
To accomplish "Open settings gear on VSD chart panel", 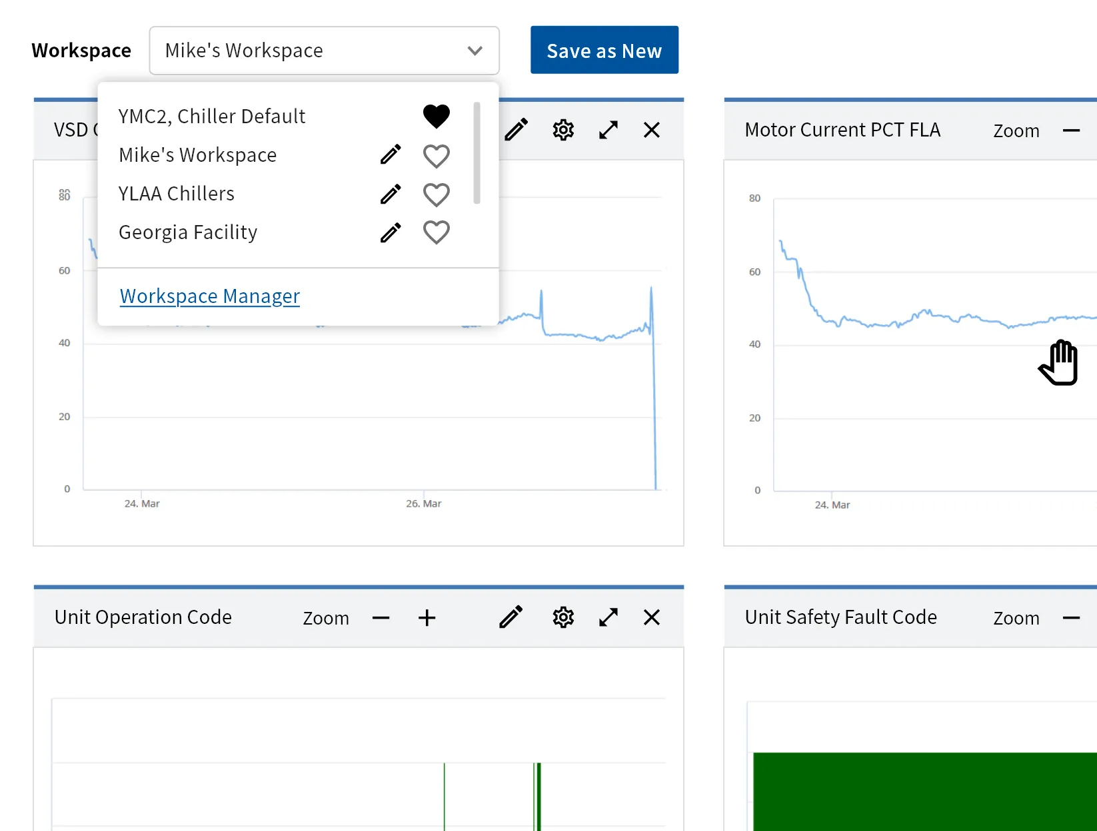I will (x=563, y=130).
